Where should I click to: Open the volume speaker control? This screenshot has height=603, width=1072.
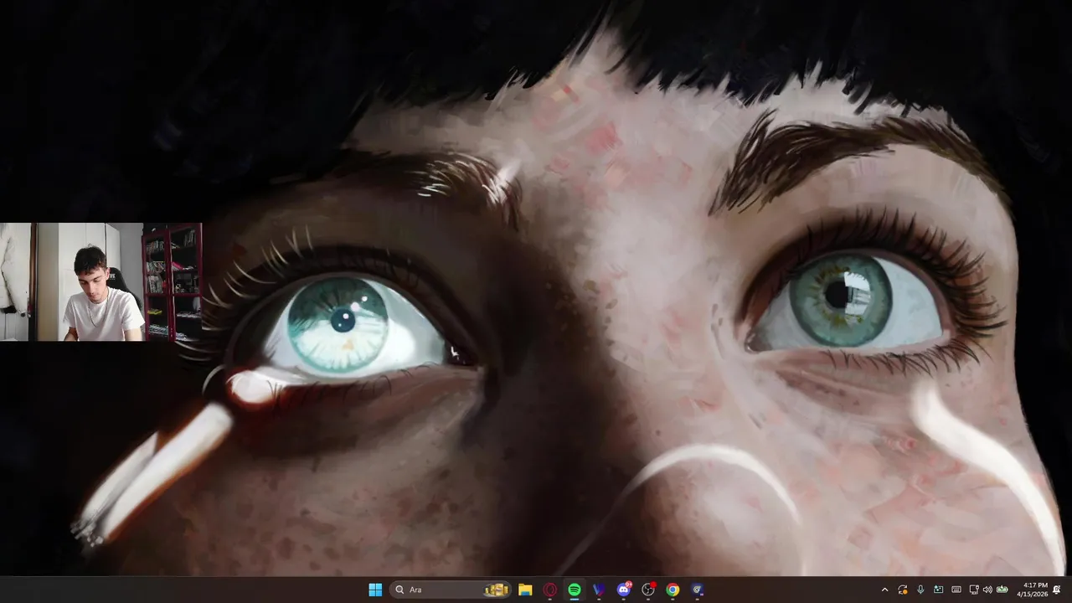pyautogui.click(x=987, y=590)
